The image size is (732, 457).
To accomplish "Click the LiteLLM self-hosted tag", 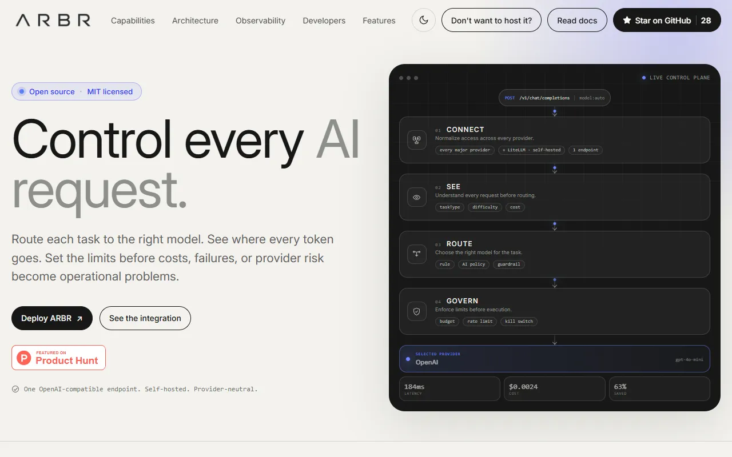I will point(531,150).
